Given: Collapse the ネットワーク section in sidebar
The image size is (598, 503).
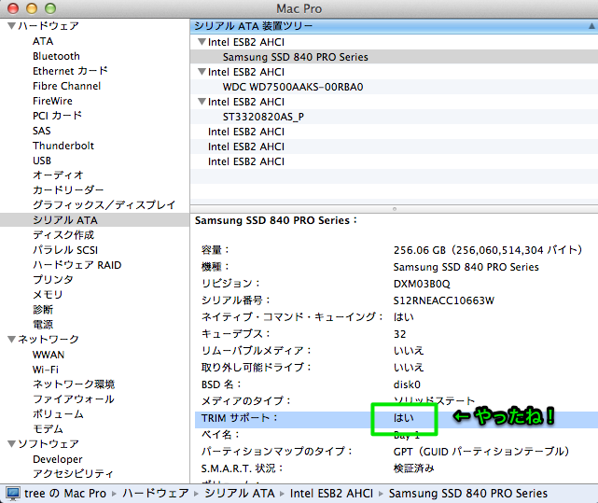Looking at the screenshot, I should 12,339.
